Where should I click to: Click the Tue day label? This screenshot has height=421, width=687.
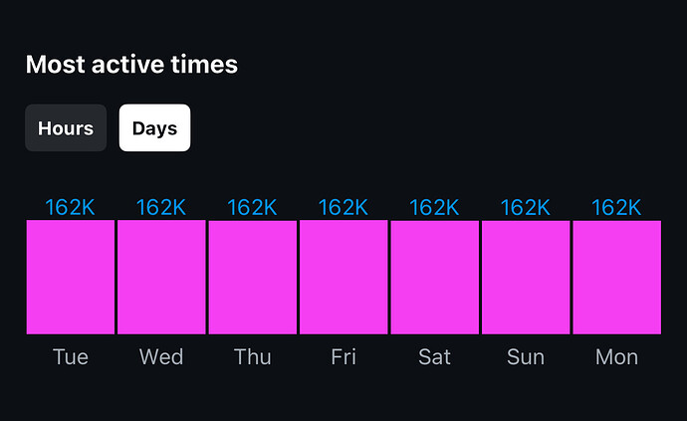tap(71, 356)
